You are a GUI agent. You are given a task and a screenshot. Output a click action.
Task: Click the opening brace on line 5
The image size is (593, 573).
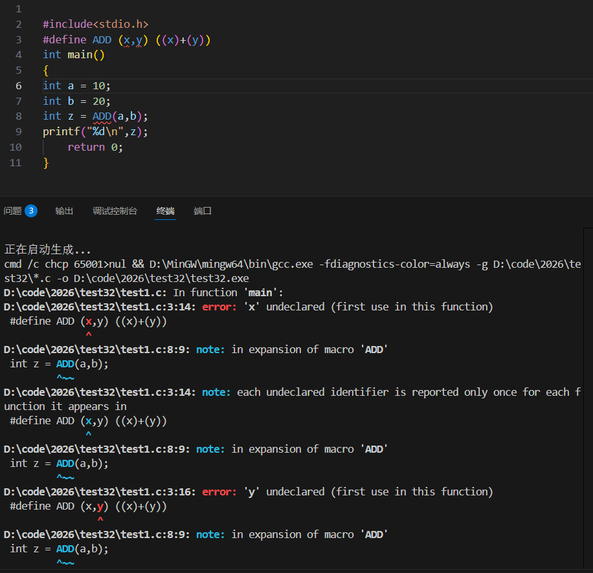click(x=46, y=70)
